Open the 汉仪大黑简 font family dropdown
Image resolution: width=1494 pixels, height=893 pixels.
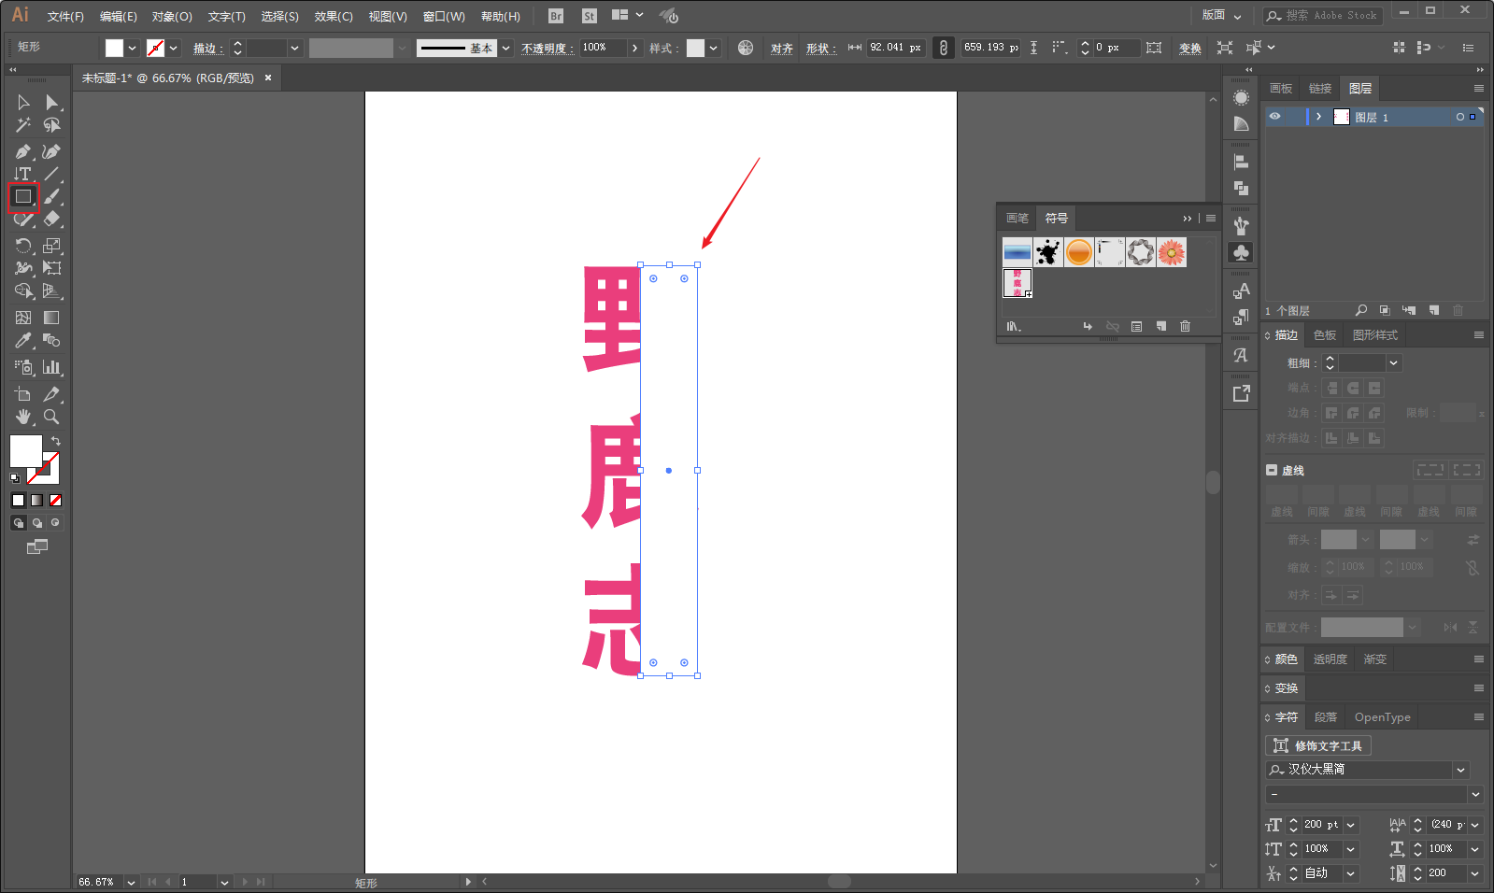tap(1460, 770)
